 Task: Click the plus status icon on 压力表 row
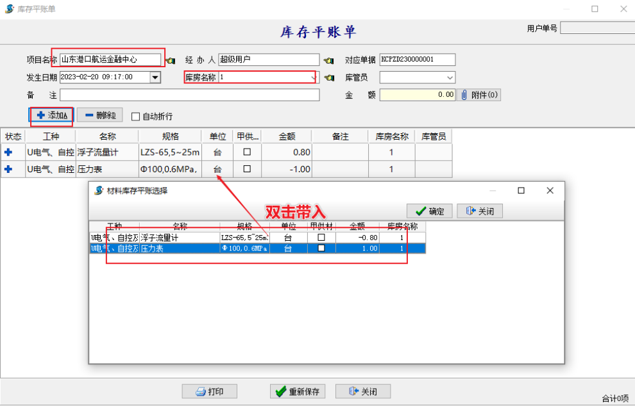(9, 169)
